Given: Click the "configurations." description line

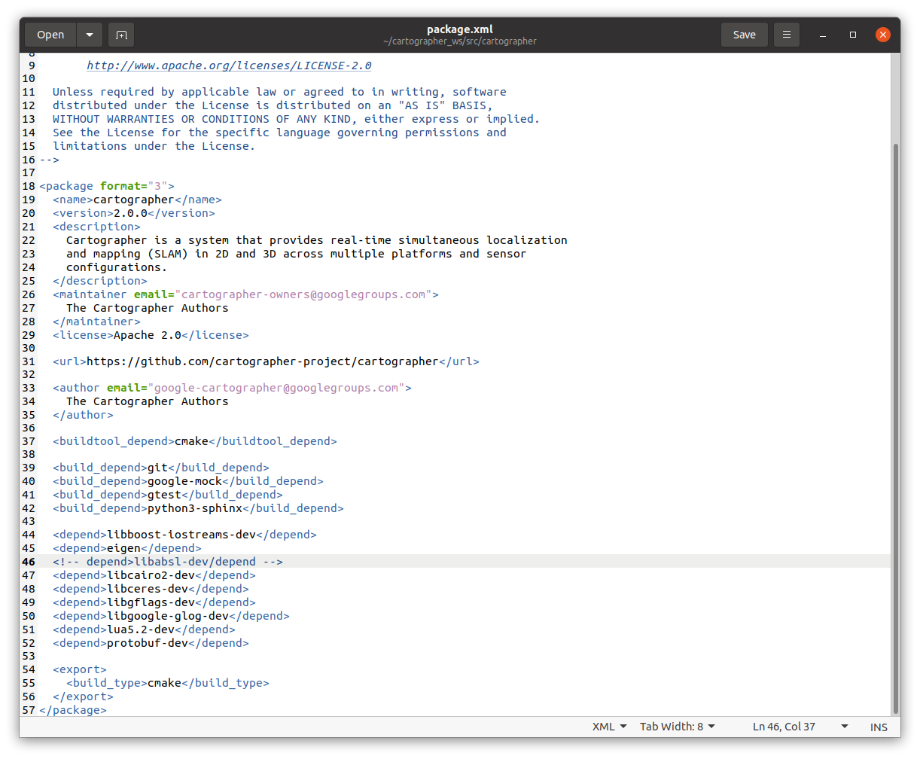Looking at the screenshot, I should (x=117, y=267).
